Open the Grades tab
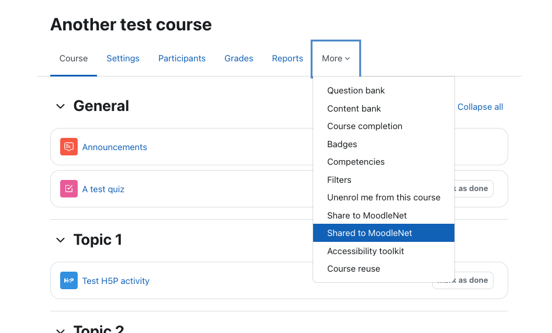This screenshot has width=552, height=333. click(239, 58)
